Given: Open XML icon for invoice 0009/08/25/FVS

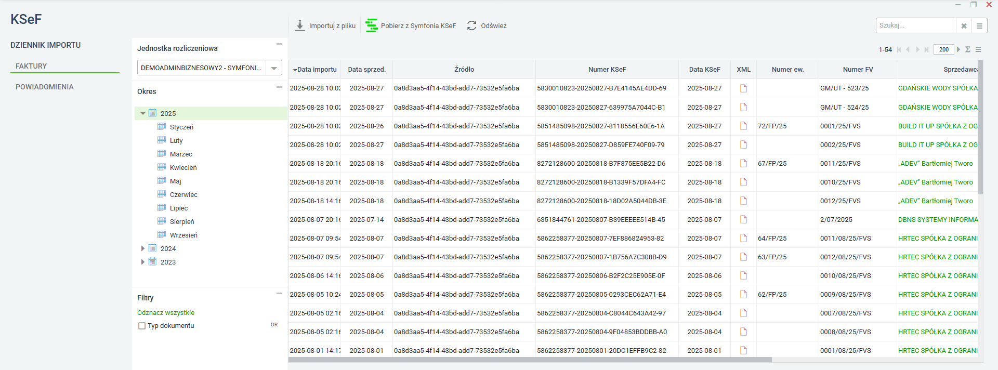Looking at the screenshot, I should coord(743,294).
